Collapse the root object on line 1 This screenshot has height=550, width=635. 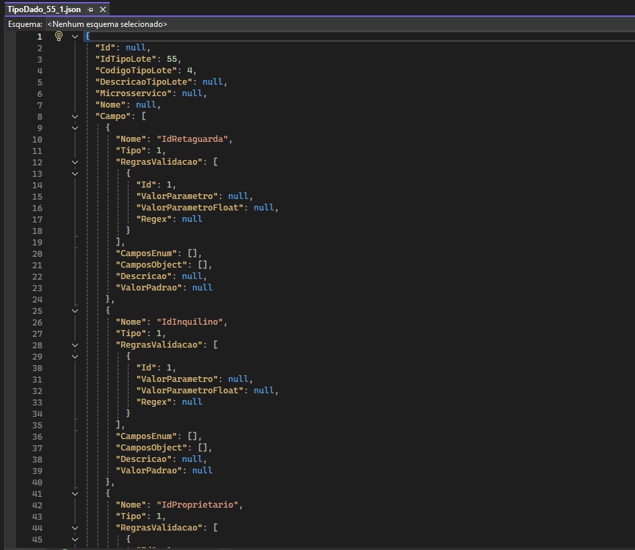[75, 36]
